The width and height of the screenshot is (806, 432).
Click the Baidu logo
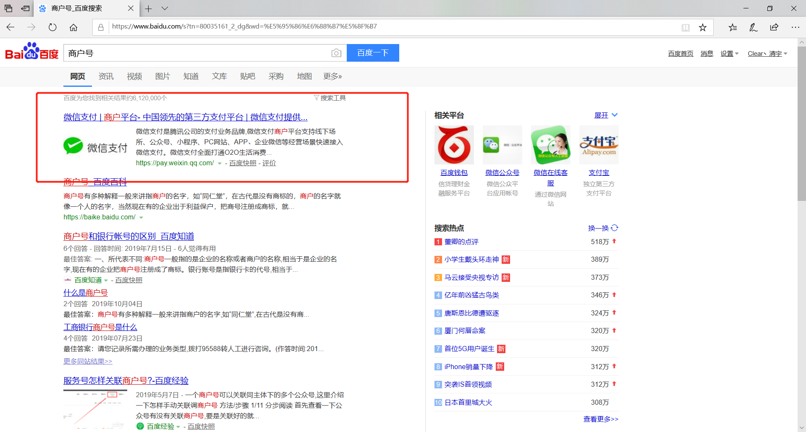[x=32, y=52]
